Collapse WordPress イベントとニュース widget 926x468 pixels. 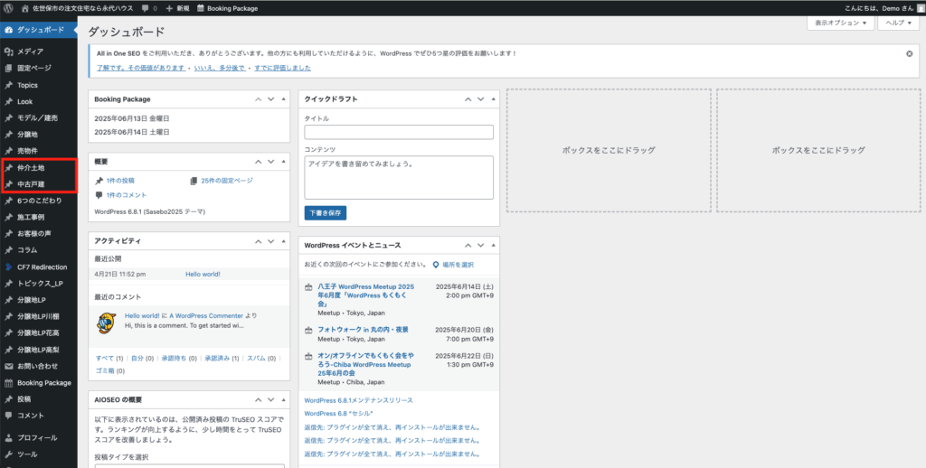[493, 245]
